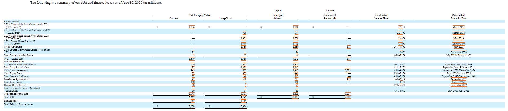Select total recourse current value 1,376
The image size is (508, 111).
[x=192, y=58]
